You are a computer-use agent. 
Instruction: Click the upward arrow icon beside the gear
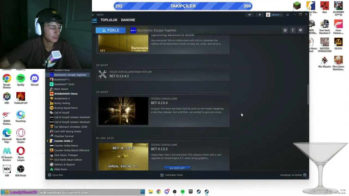(293, 30)
